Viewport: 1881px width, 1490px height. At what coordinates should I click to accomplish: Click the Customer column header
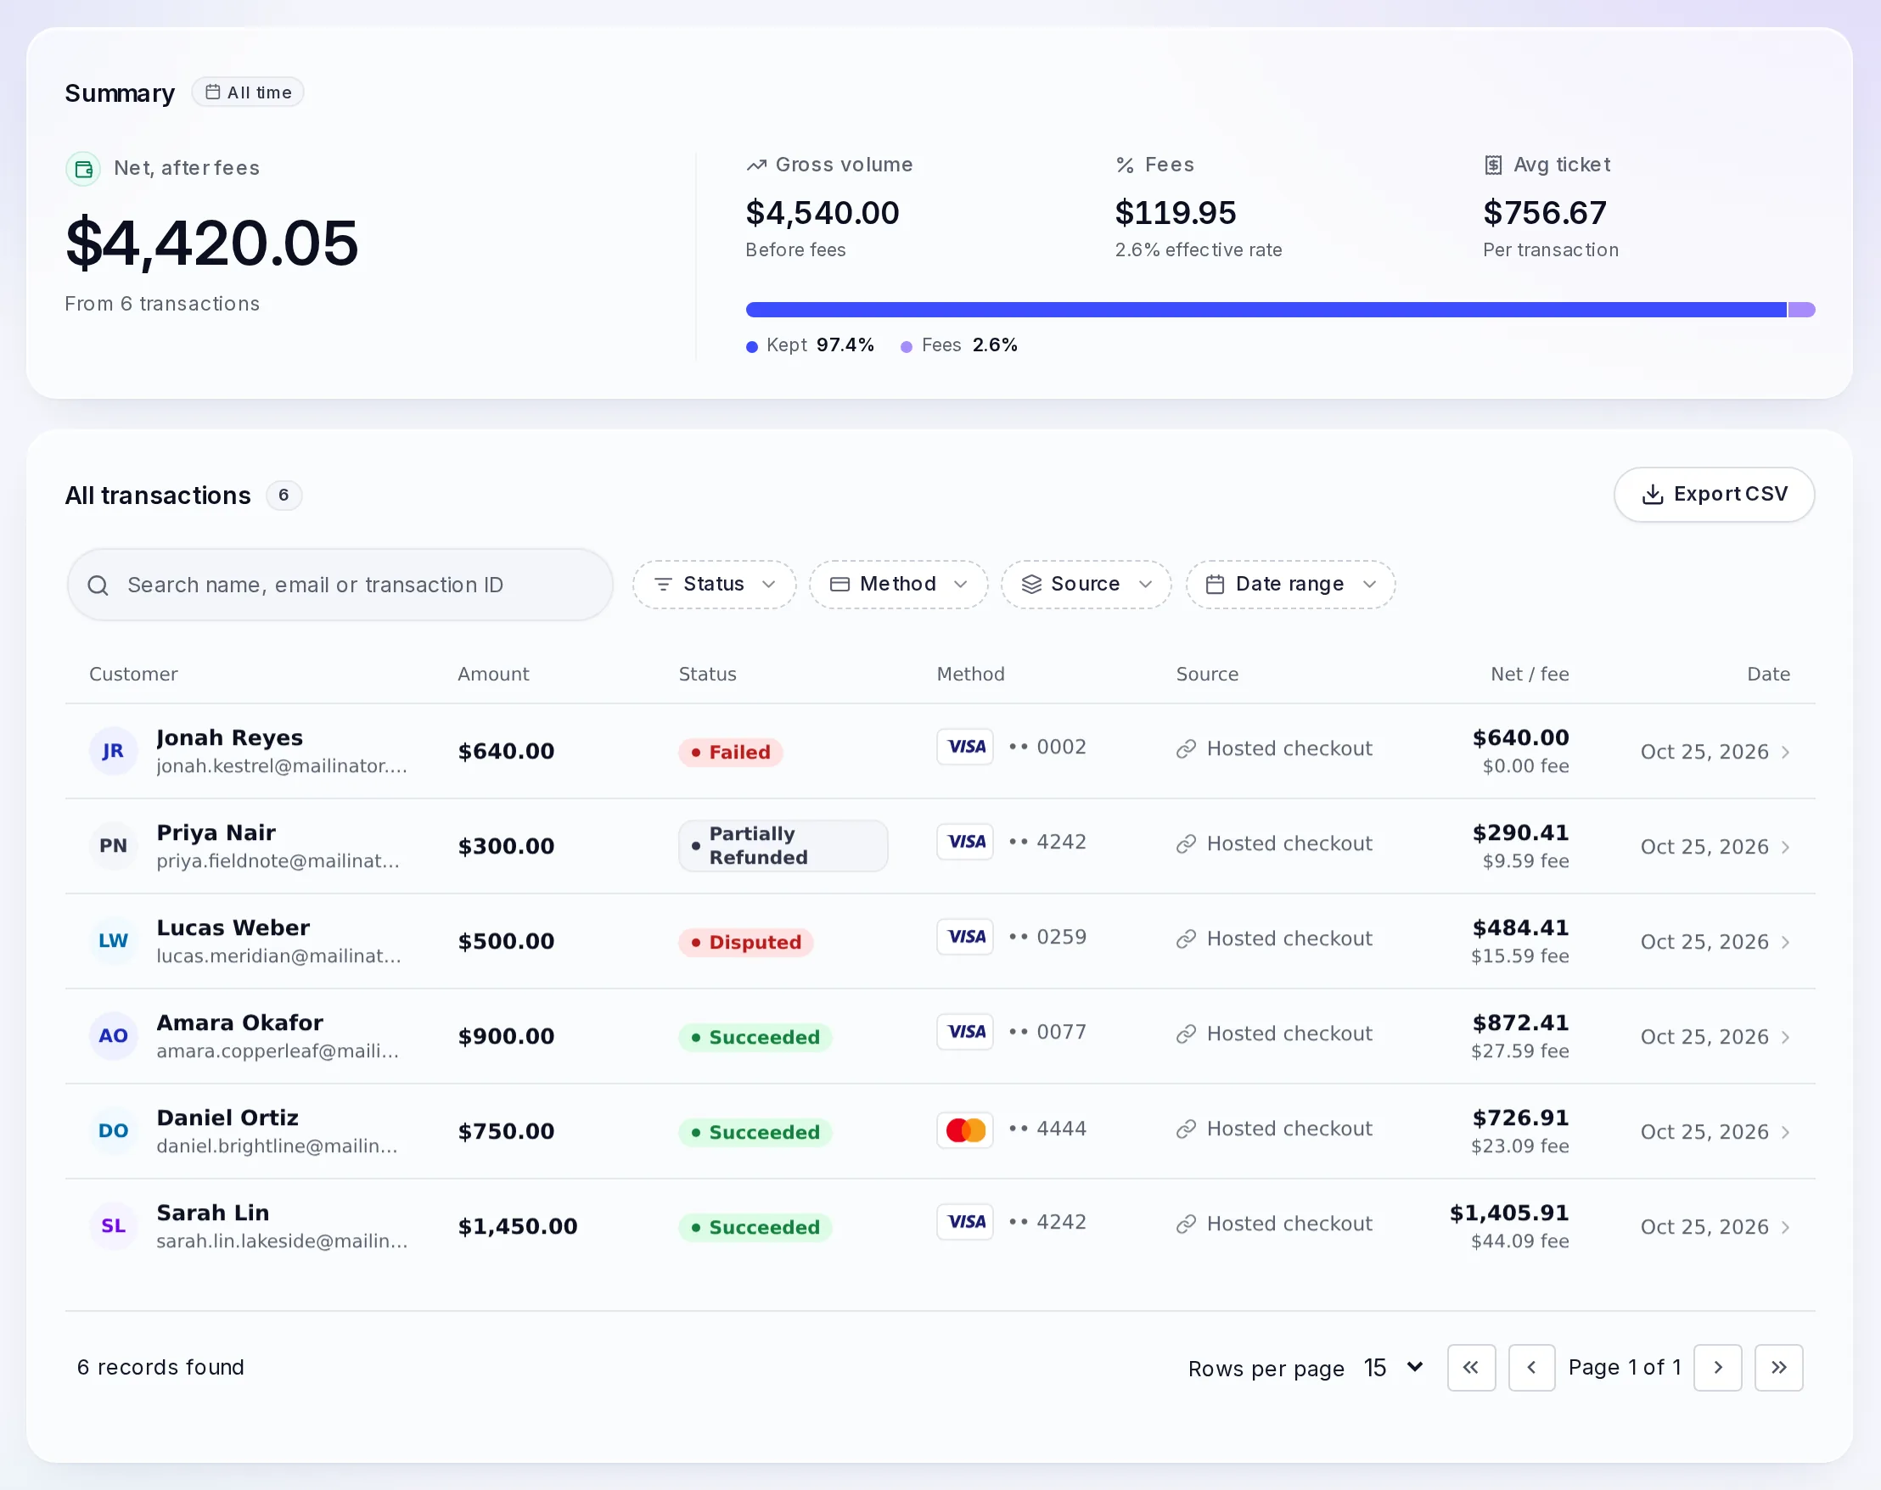133,675
